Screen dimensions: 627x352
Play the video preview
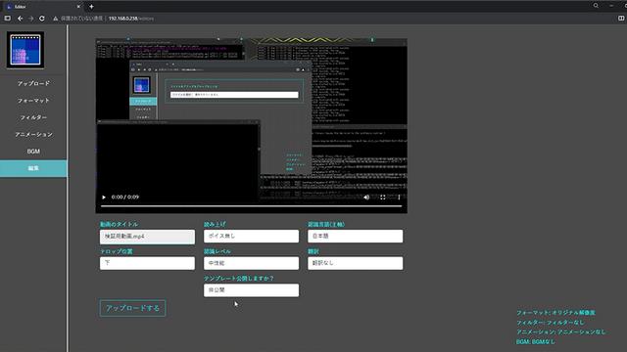tap(104, 198)
